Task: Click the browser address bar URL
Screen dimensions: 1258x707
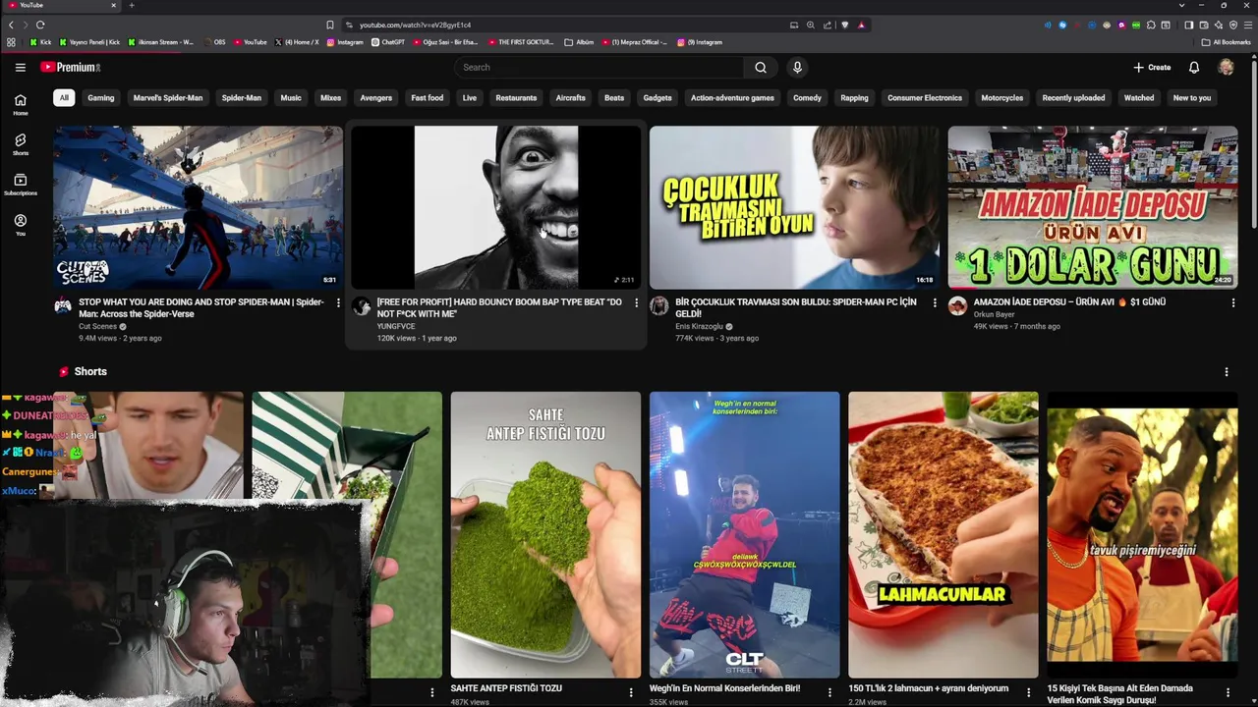Action: point(415,25)
